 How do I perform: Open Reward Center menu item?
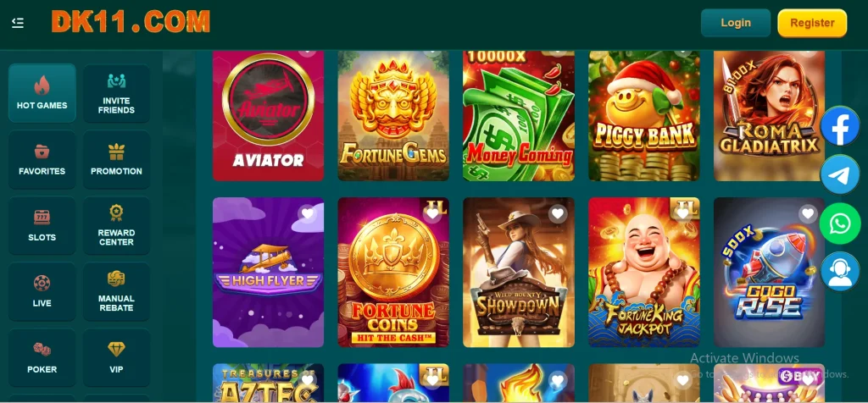click(x=116, y=225)
